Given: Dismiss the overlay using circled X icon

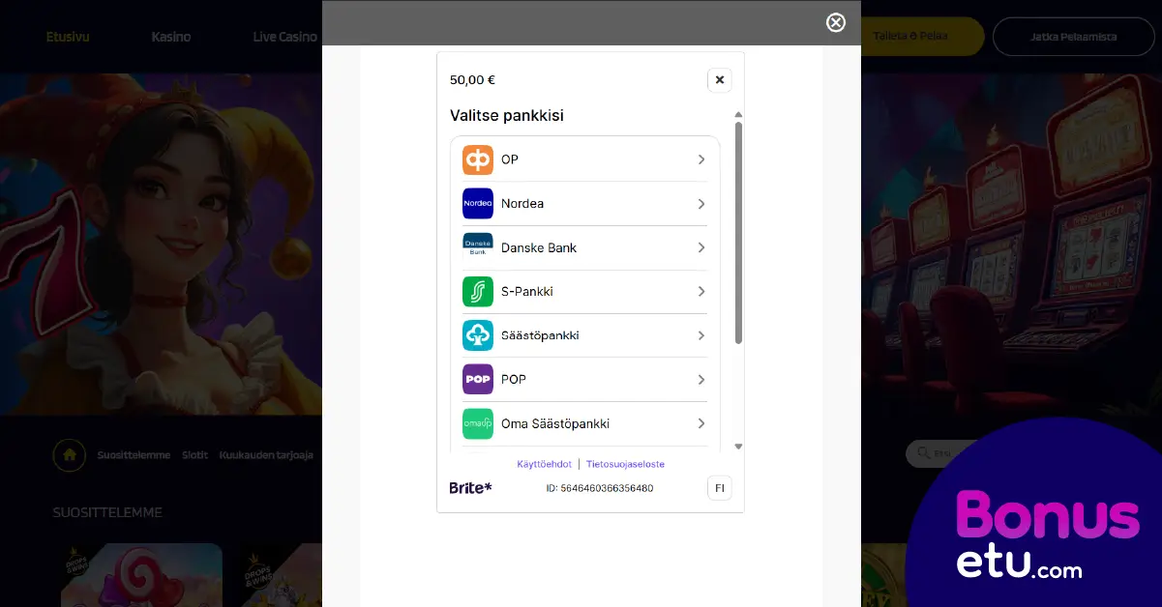Looking at the screenshot, I should coord(836,22).
